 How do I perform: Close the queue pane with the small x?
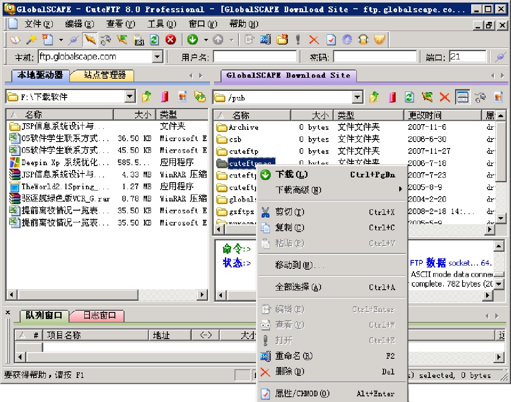coord(8,312)
